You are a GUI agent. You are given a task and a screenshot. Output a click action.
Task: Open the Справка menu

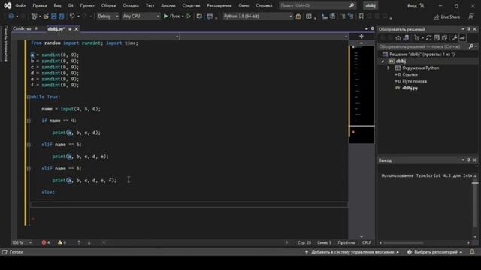point(264,5)
